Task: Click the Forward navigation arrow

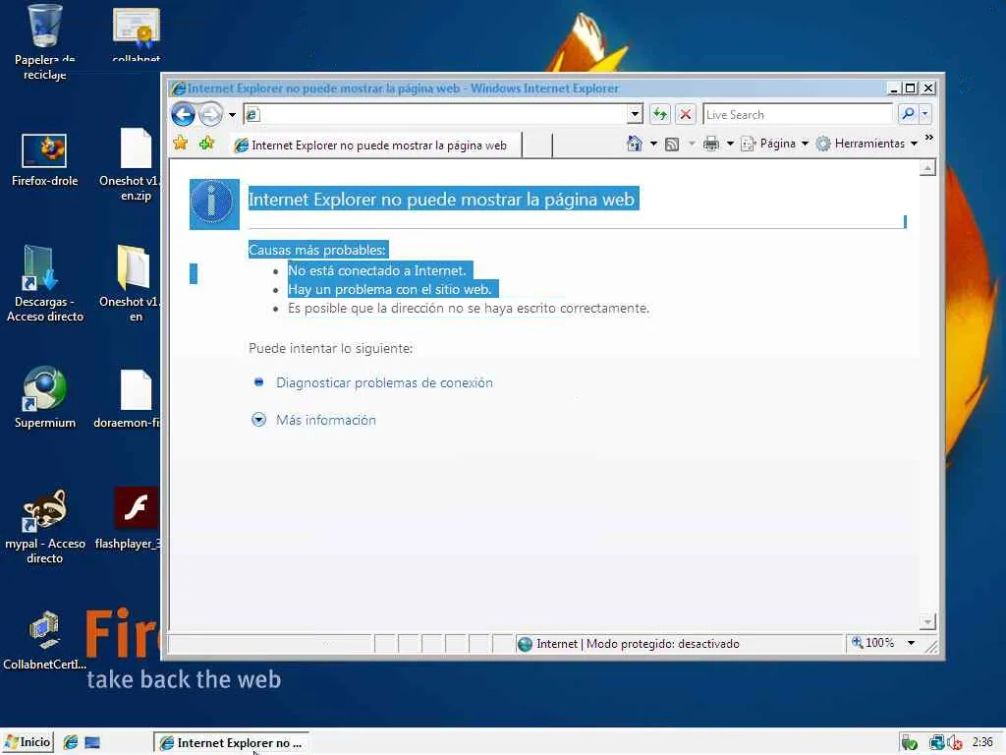Action: point(210,115)
